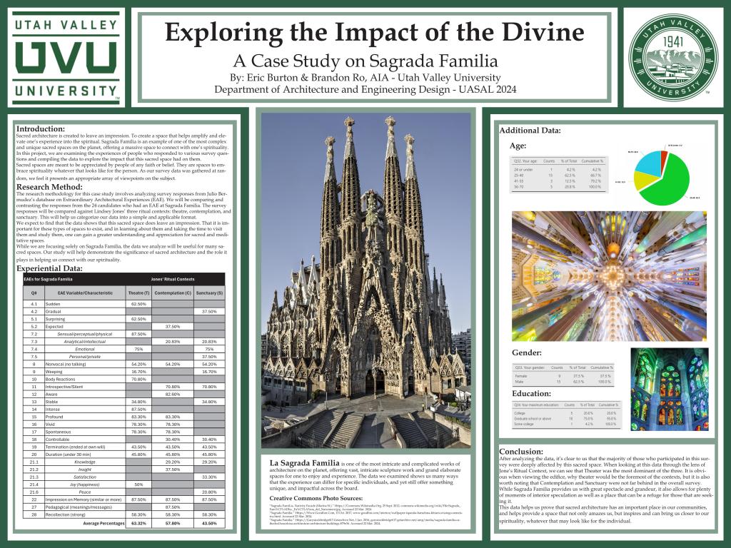
Task: Click the 'Sanctuary (S)' column header
Action: 208,293
